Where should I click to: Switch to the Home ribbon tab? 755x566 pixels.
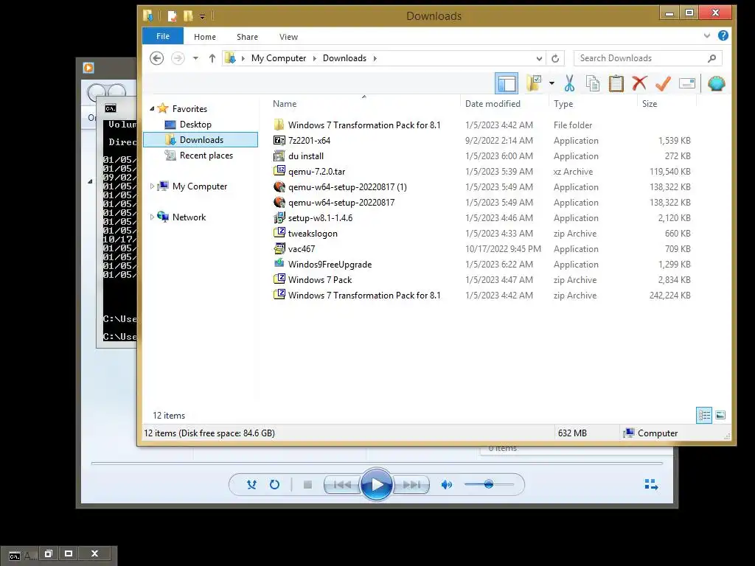coord(205,37)
